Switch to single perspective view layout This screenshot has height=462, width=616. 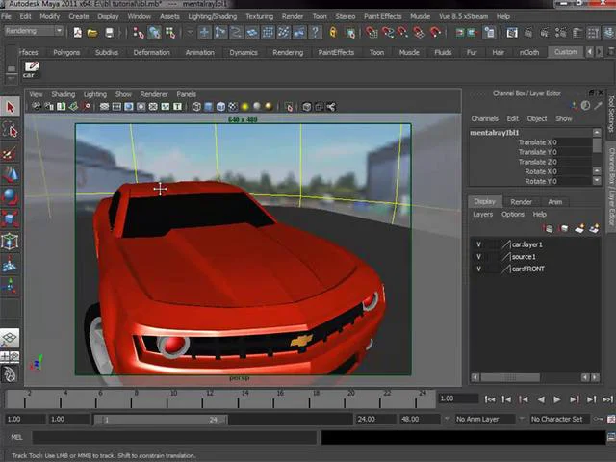[x=10, y=338]
